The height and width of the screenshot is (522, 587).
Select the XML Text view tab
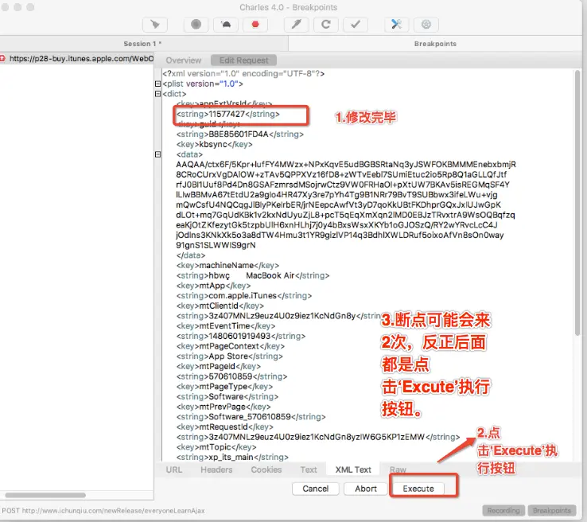(x=353, y=469)
